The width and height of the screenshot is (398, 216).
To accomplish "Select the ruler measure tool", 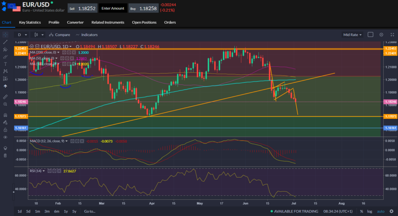I will coord(5,97).
